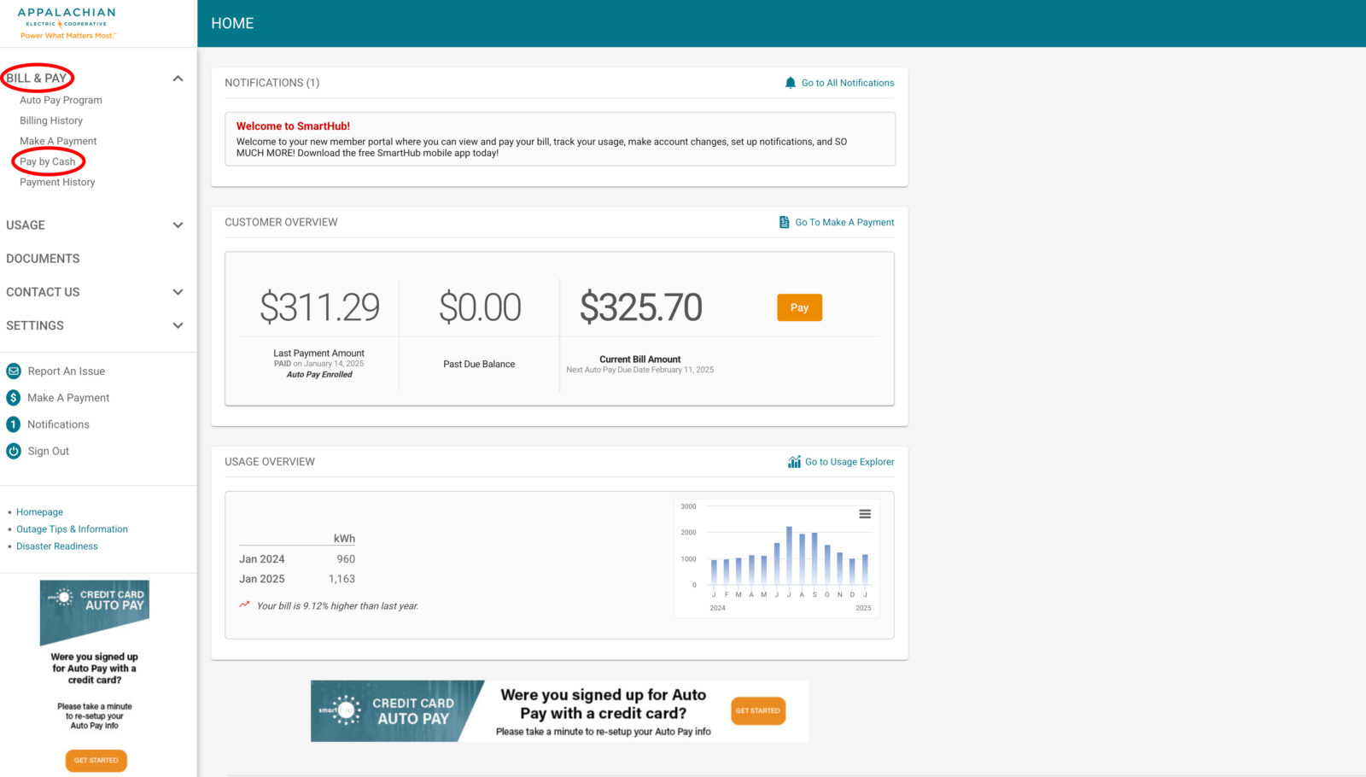Click Get Started on bottom Auto Pay banner
Screen dimensions: 1366x777
tap(757, 710)
